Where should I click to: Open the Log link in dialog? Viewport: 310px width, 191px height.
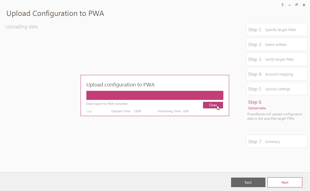[x=89, y=111]
